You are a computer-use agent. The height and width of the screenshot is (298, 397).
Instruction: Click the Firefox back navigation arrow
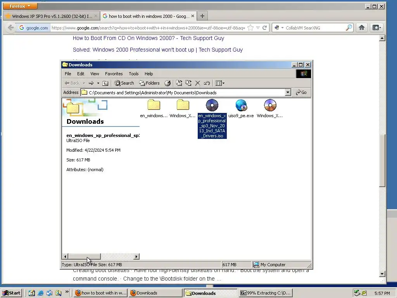coord(10,28)
